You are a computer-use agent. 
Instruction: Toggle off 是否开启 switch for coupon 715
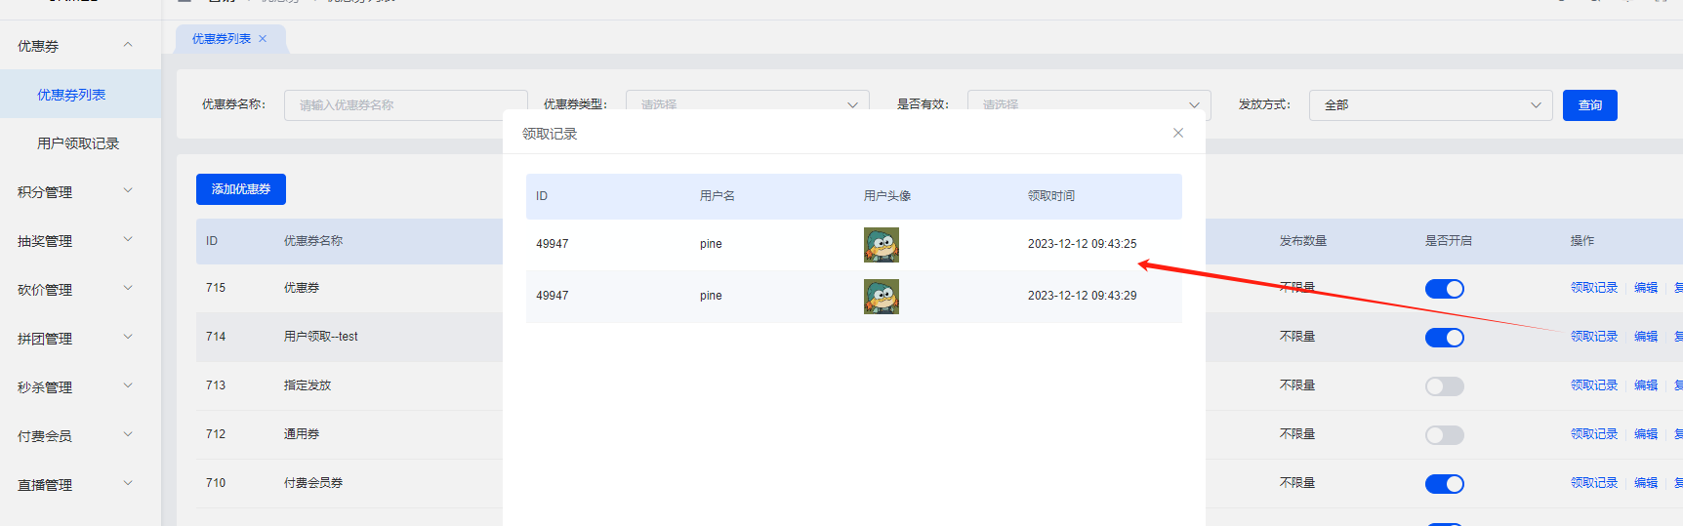coord(1444,289)
